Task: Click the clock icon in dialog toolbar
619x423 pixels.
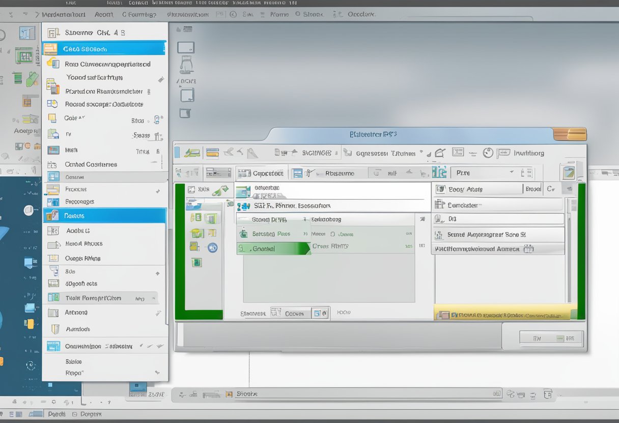Action: pyautogui.click(x=488, y=153)
